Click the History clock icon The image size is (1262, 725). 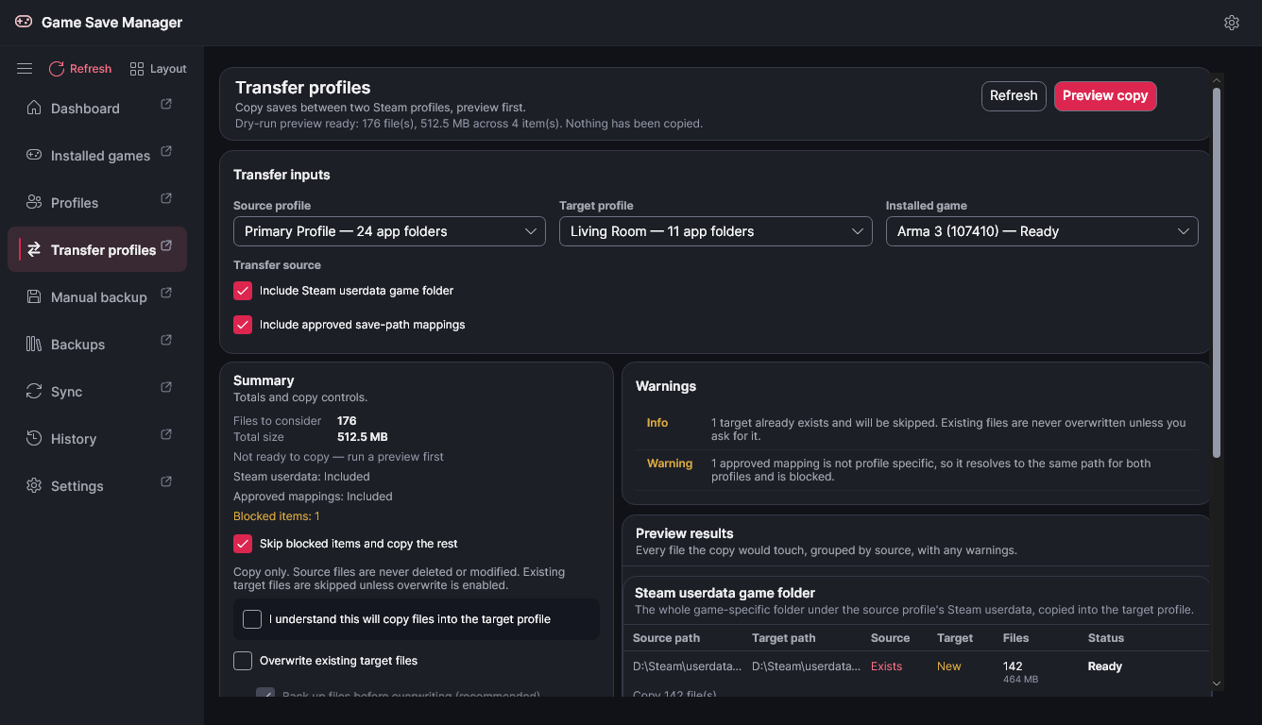pos(34,438)
